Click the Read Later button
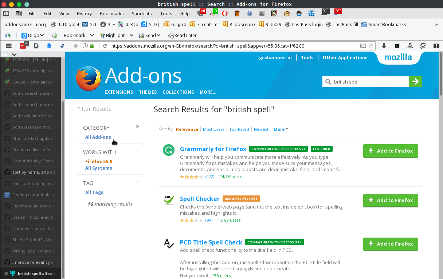 (x=183, y=35)
